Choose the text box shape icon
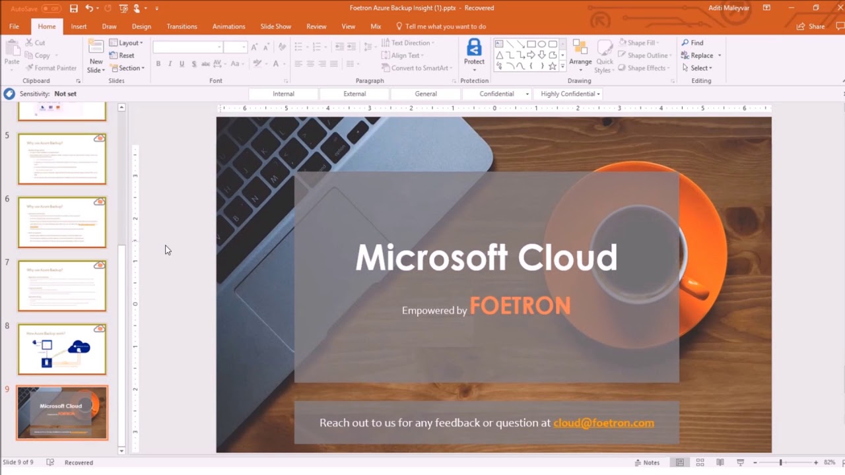The height and width of the screenshot is (475, 845). coord(500,44)
